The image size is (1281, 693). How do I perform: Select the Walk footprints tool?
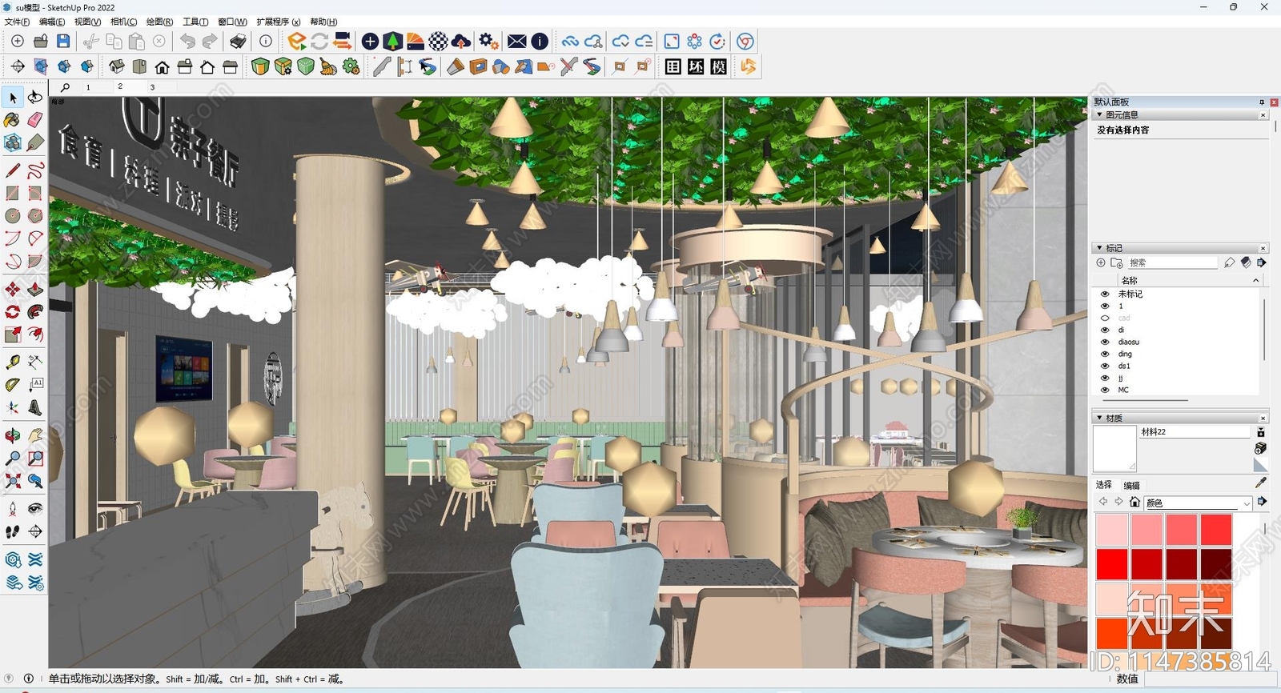coord(13,531)
